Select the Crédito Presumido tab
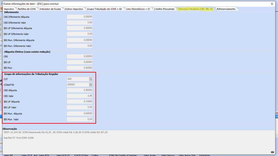The height and width of the screenshot is (156, 278). click(164, 9)
